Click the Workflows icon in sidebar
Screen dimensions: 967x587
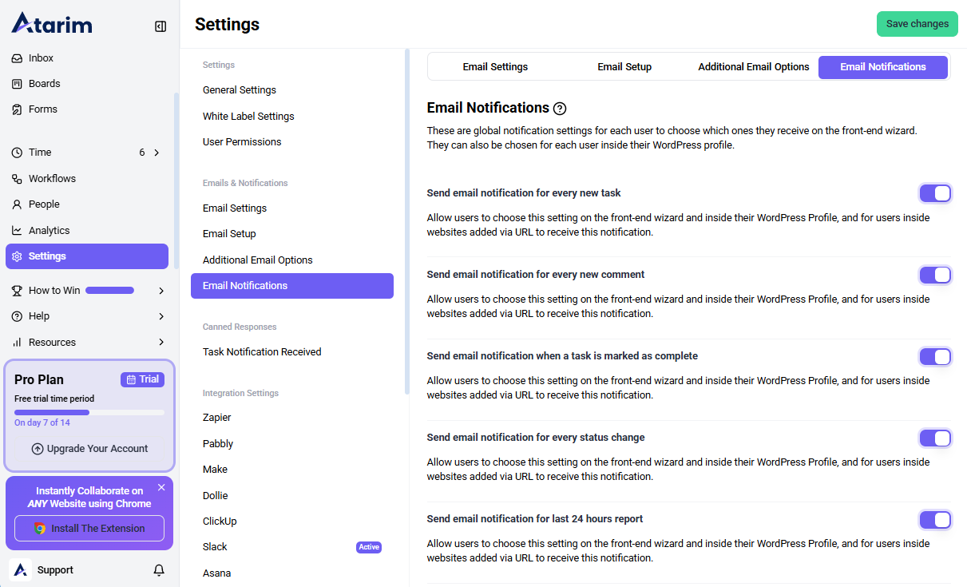(x=17, y=179)
